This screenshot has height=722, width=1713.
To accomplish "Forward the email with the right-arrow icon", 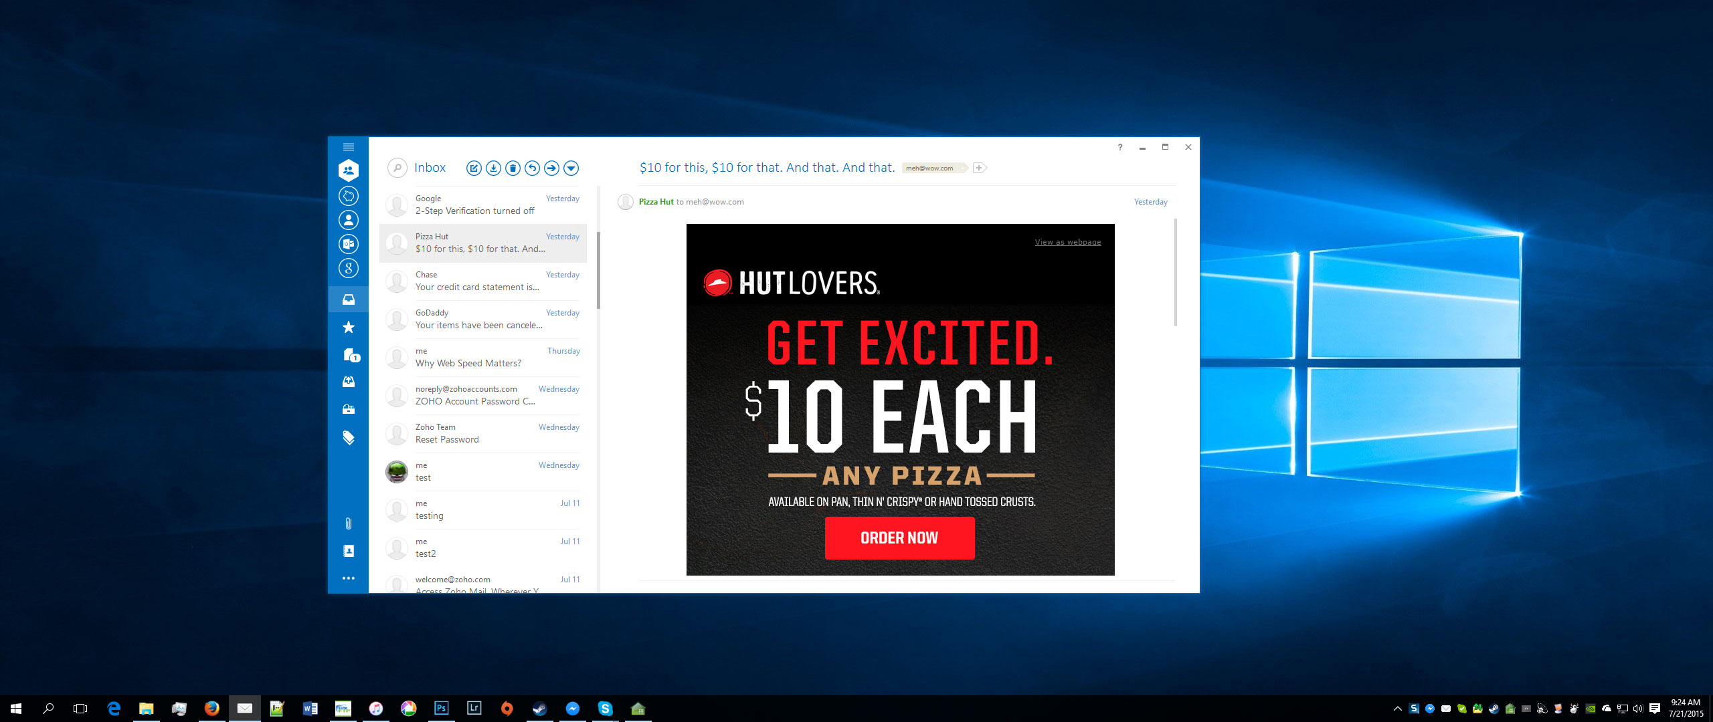I will (551, 168).
